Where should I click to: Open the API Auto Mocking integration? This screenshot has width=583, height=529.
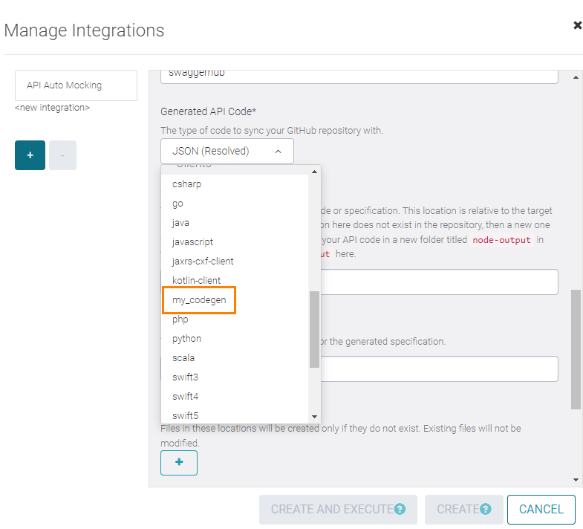pyautogui.click(x=76, y=85)
